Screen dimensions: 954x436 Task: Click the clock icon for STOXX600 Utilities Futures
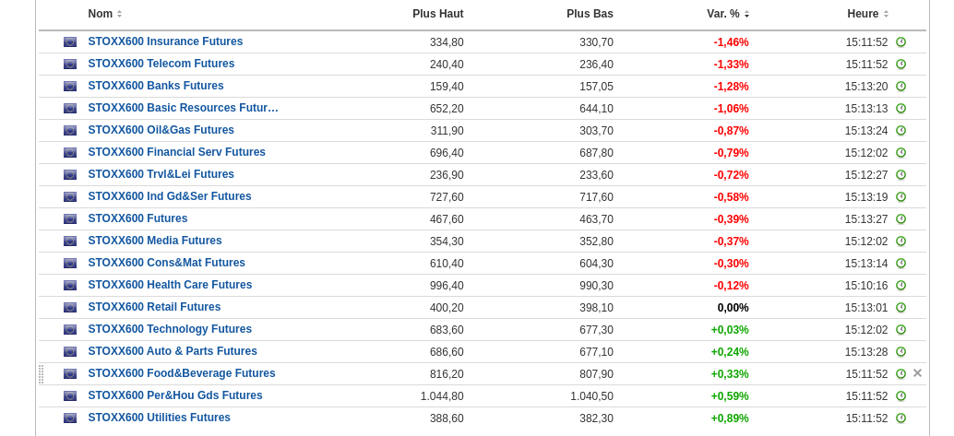(900, 418)
